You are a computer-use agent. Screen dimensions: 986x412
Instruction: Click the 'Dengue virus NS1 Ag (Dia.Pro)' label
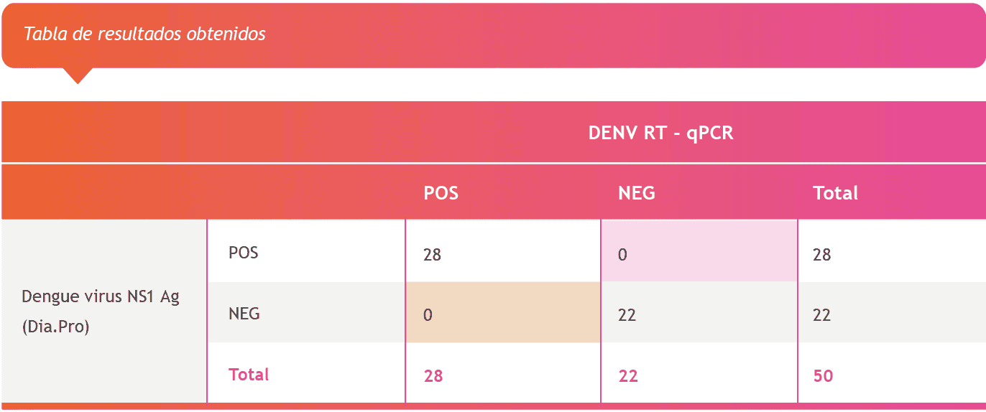pos(101,312)
